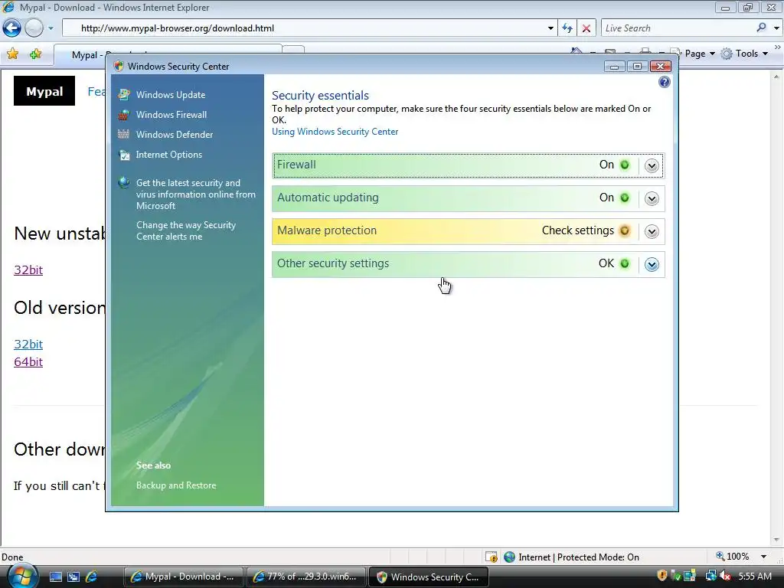Click the red Stop loading icon
784x588 pixels.
pos(586,28)
